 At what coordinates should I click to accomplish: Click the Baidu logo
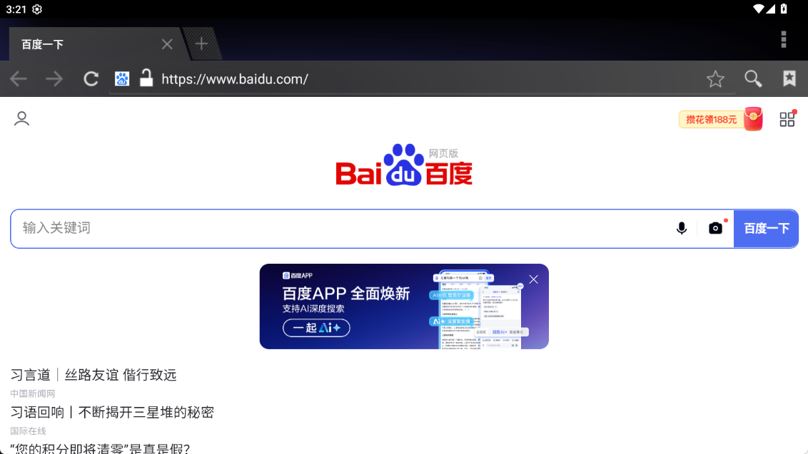click(404, 165)
